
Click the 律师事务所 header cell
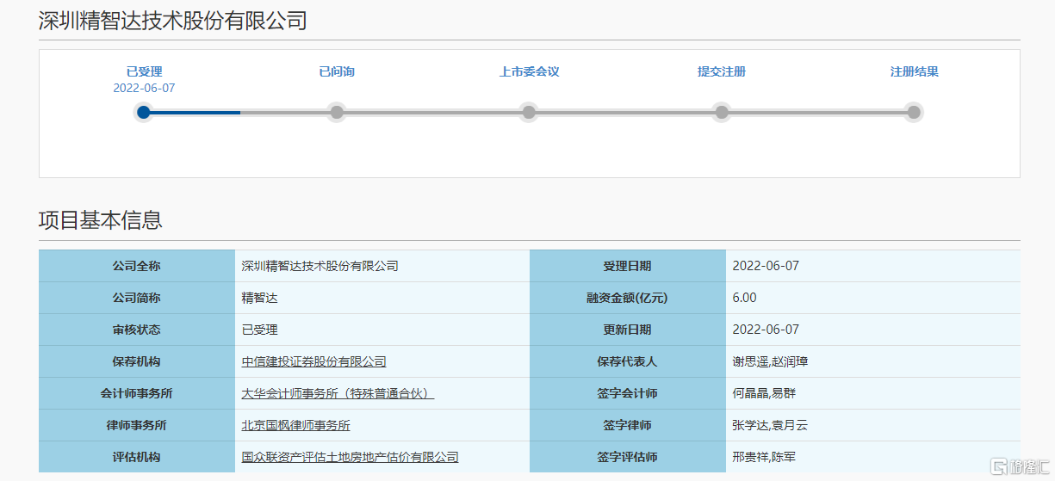click(x=137, y=426)
